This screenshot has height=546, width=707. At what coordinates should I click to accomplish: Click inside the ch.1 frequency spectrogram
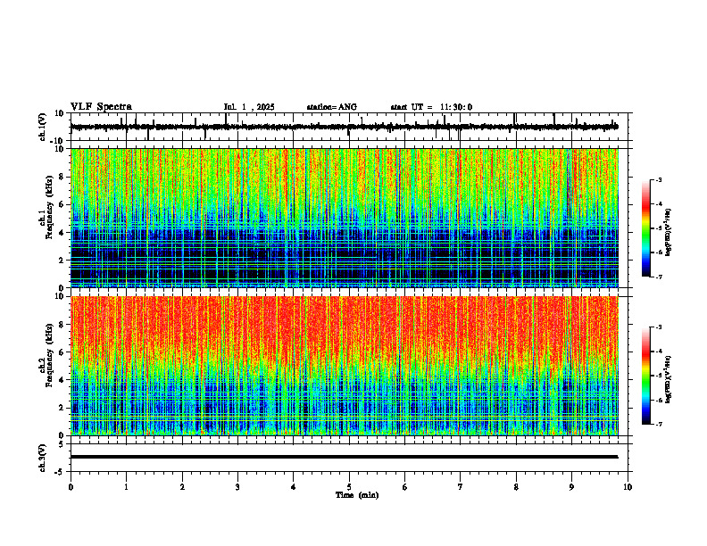pos(345,218)
